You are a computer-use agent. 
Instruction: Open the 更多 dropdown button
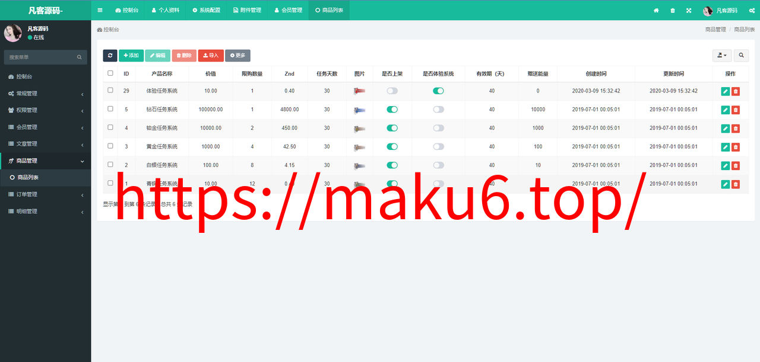(x=237, y=55)
